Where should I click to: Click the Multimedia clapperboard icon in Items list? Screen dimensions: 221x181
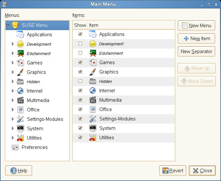point(92,100)
